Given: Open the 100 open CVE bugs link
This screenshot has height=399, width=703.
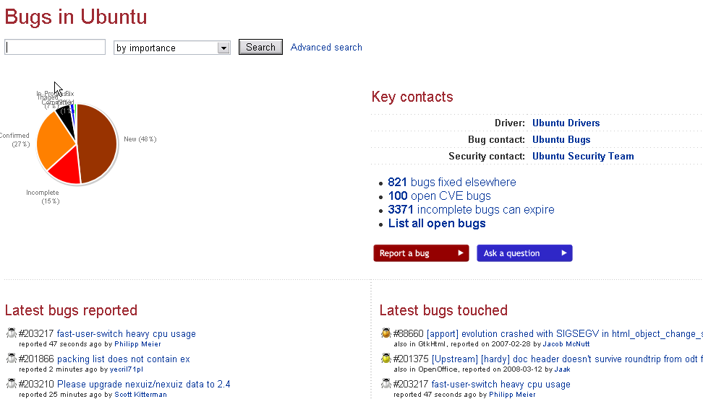Looking at the screenshot, I should (x=439, y=196).
